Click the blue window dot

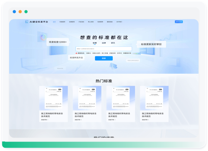[x=14, y=12]
